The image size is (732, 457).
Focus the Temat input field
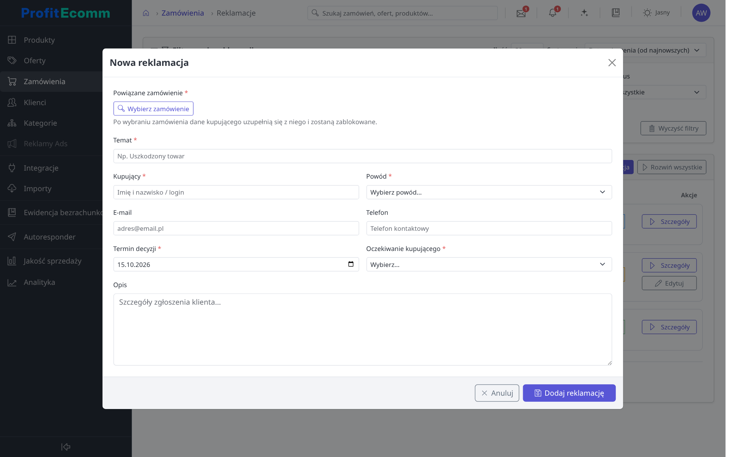pos(363,156)
